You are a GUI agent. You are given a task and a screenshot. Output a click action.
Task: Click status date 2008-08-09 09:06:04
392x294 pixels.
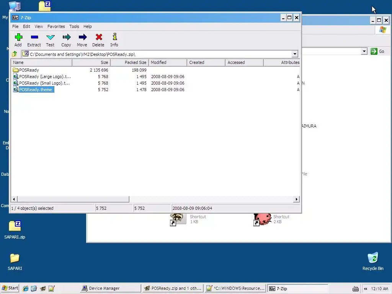click(x=192, y=208)
